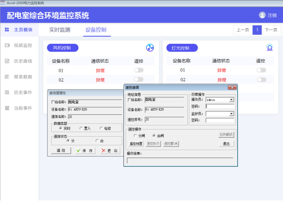
Task: Click 异常 status of fan 02
Action: [100, 80]
